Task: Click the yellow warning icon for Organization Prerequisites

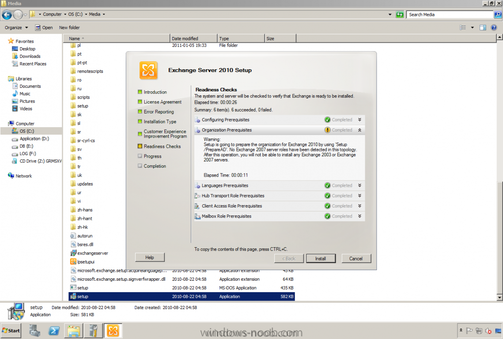Action: click(327, 130)
